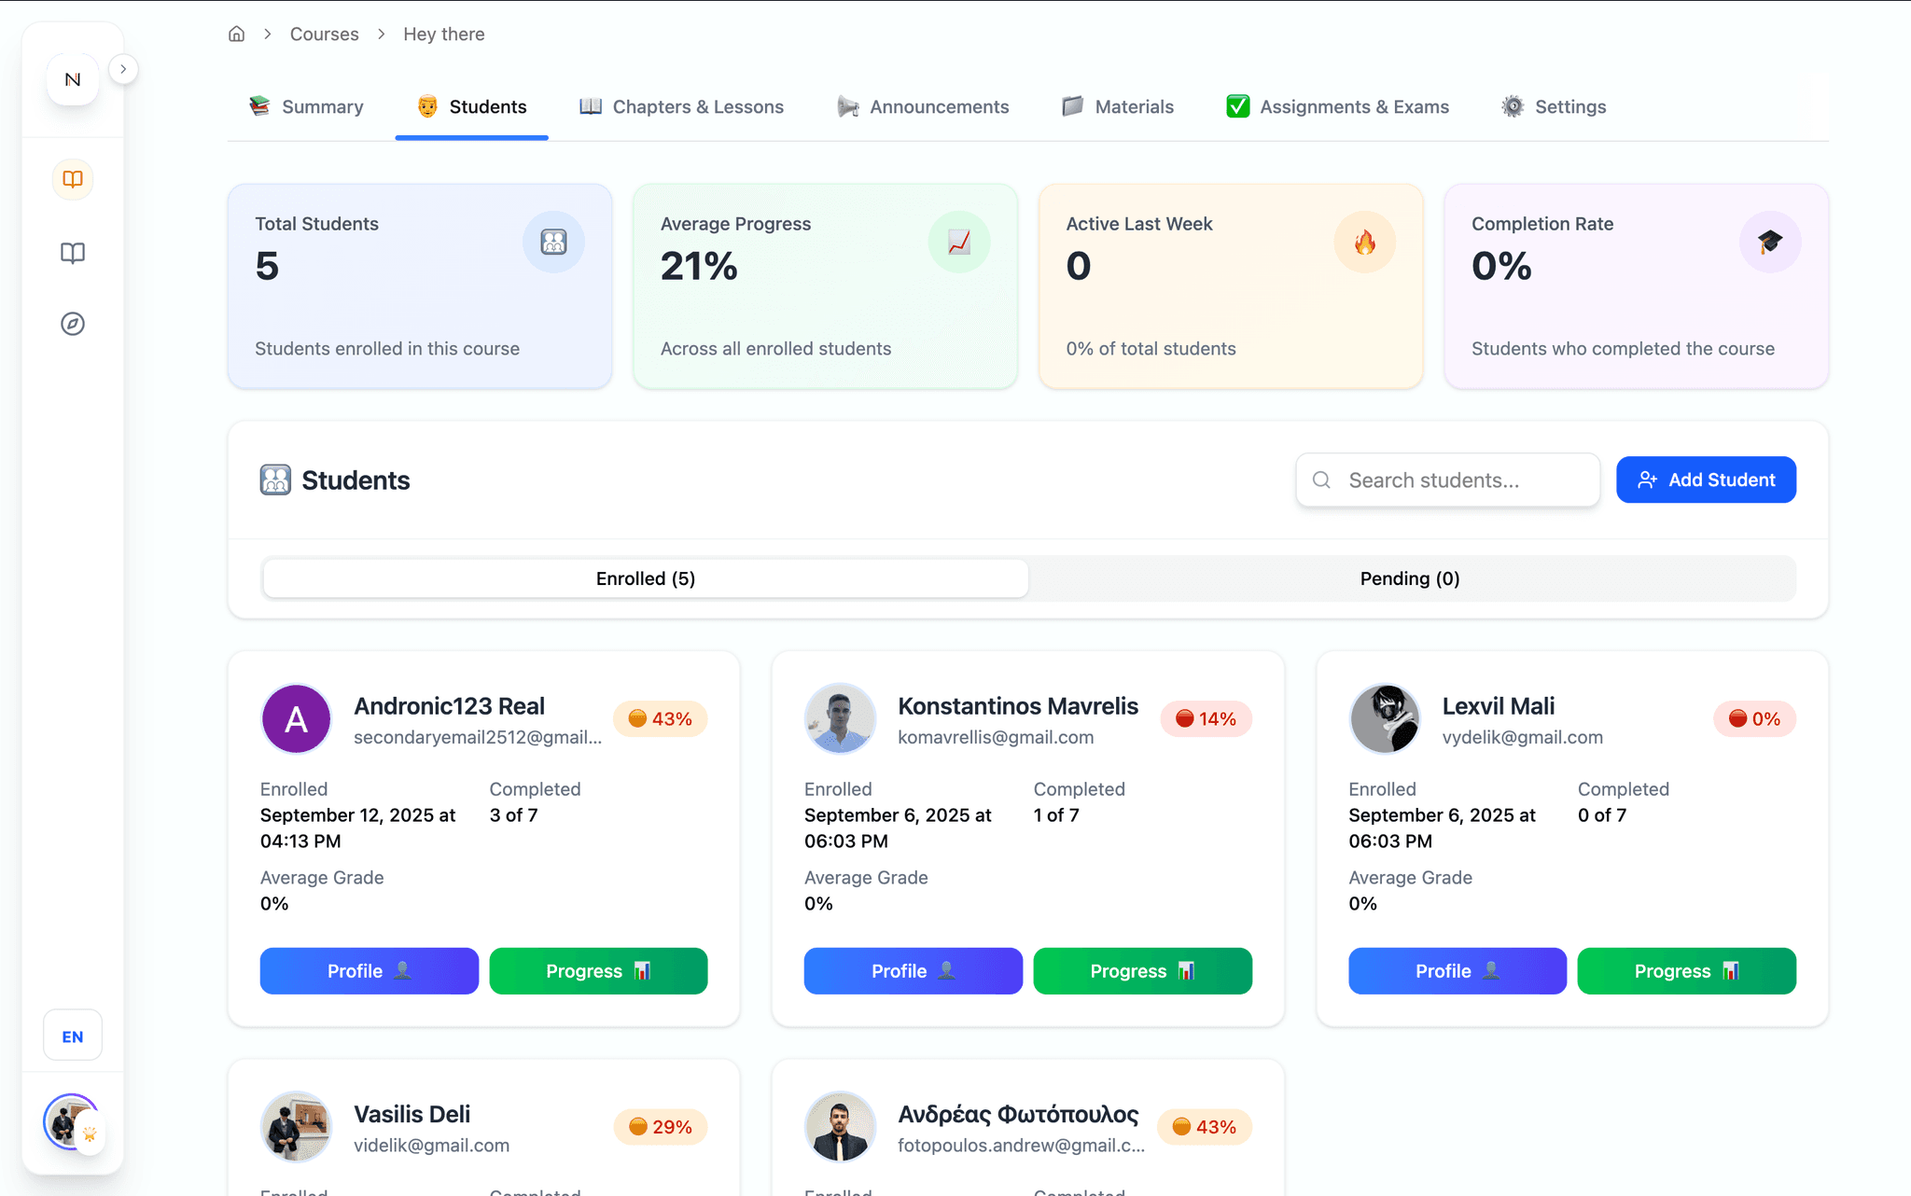Click the orange open-book sidebar icon
Image resolution: width=1911 pixels, height=1196 pixels.
pyautogui.click(x=73, y=179)
